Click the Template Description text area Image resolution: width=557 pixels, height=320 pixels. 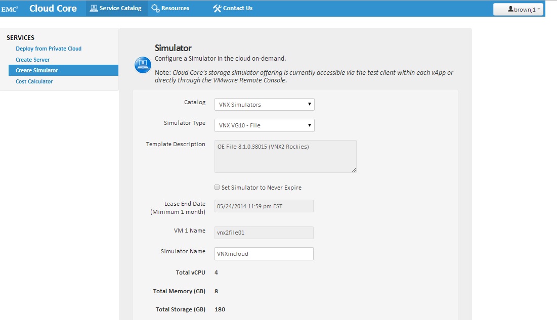coord(285,156)
